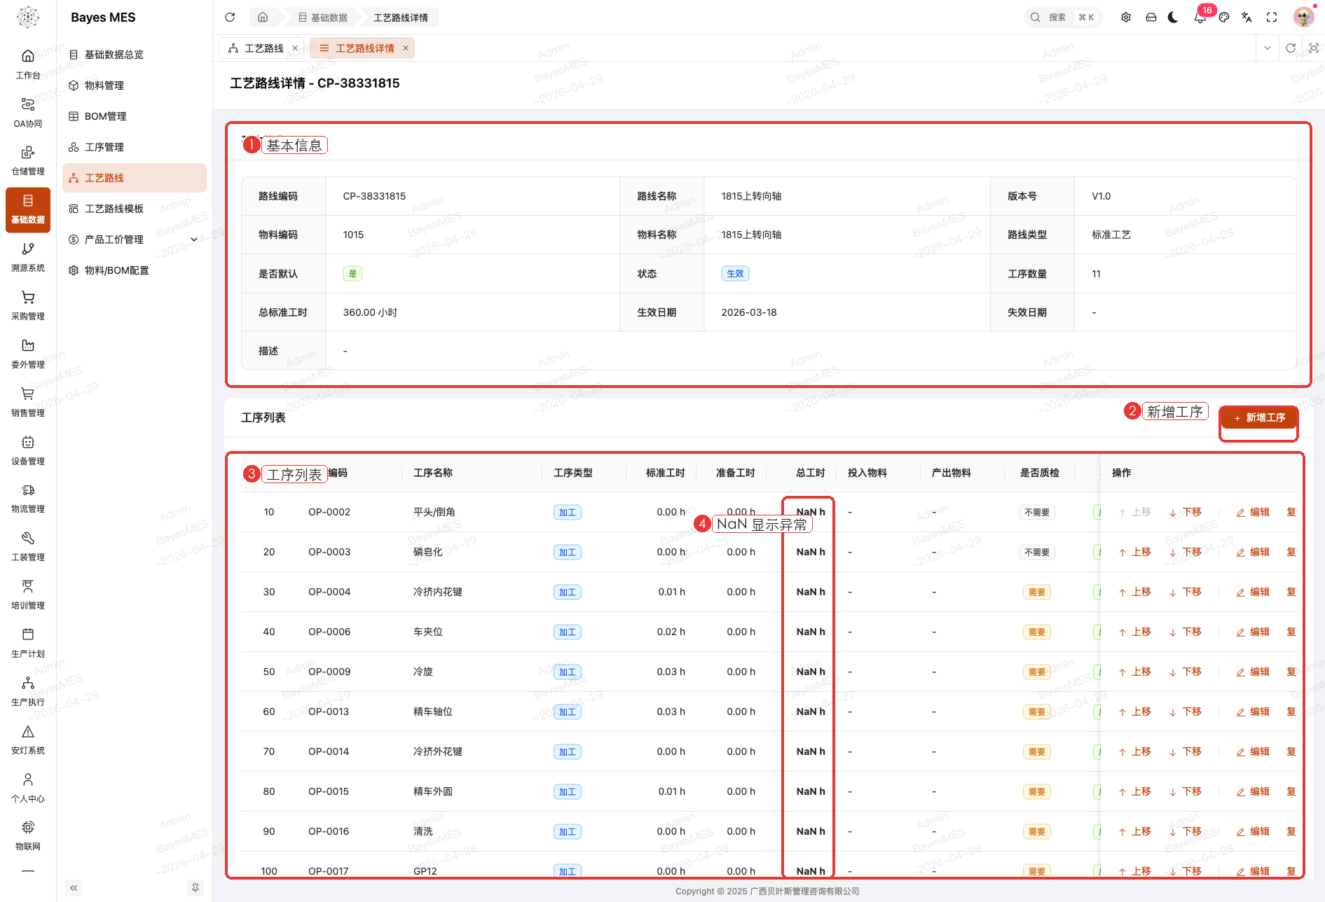Viewport: 1325px width, 902px height.
Task: Open the 溯源系统 traceability module
Action: pyautogui.click(x=28, y=258)
